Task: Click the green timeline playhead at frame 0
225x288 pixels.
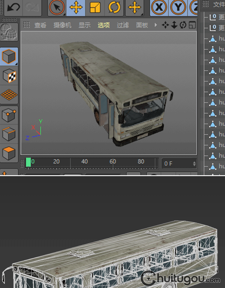Action: click(x=28, y=162)
